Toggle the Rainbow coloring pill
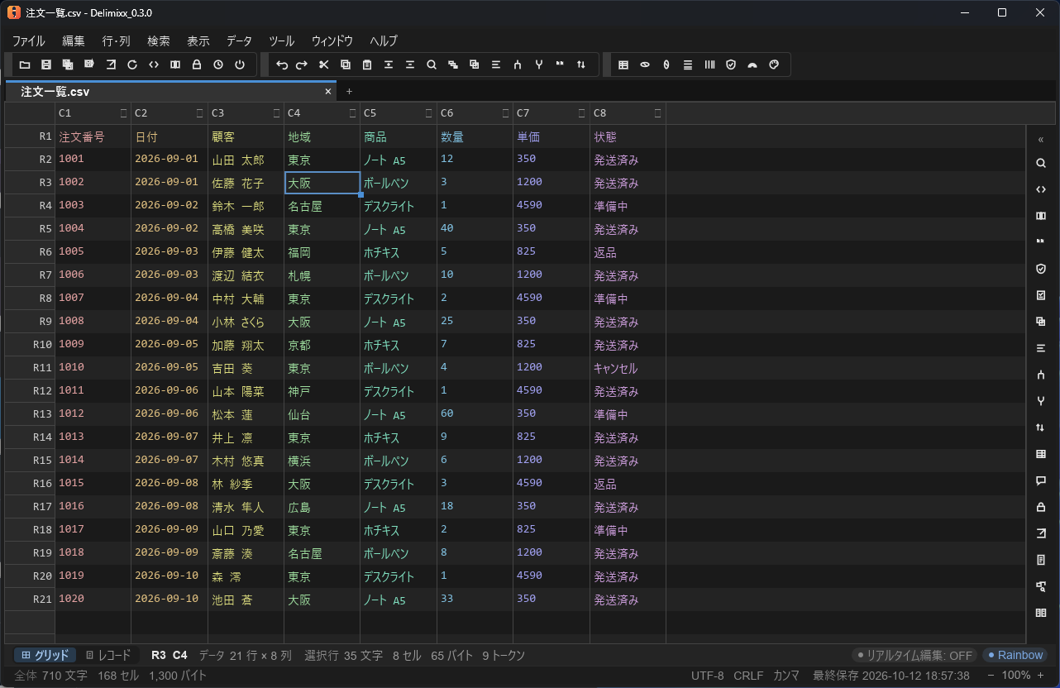This screenshot has width=1060, height=688. coord(1015,655)
